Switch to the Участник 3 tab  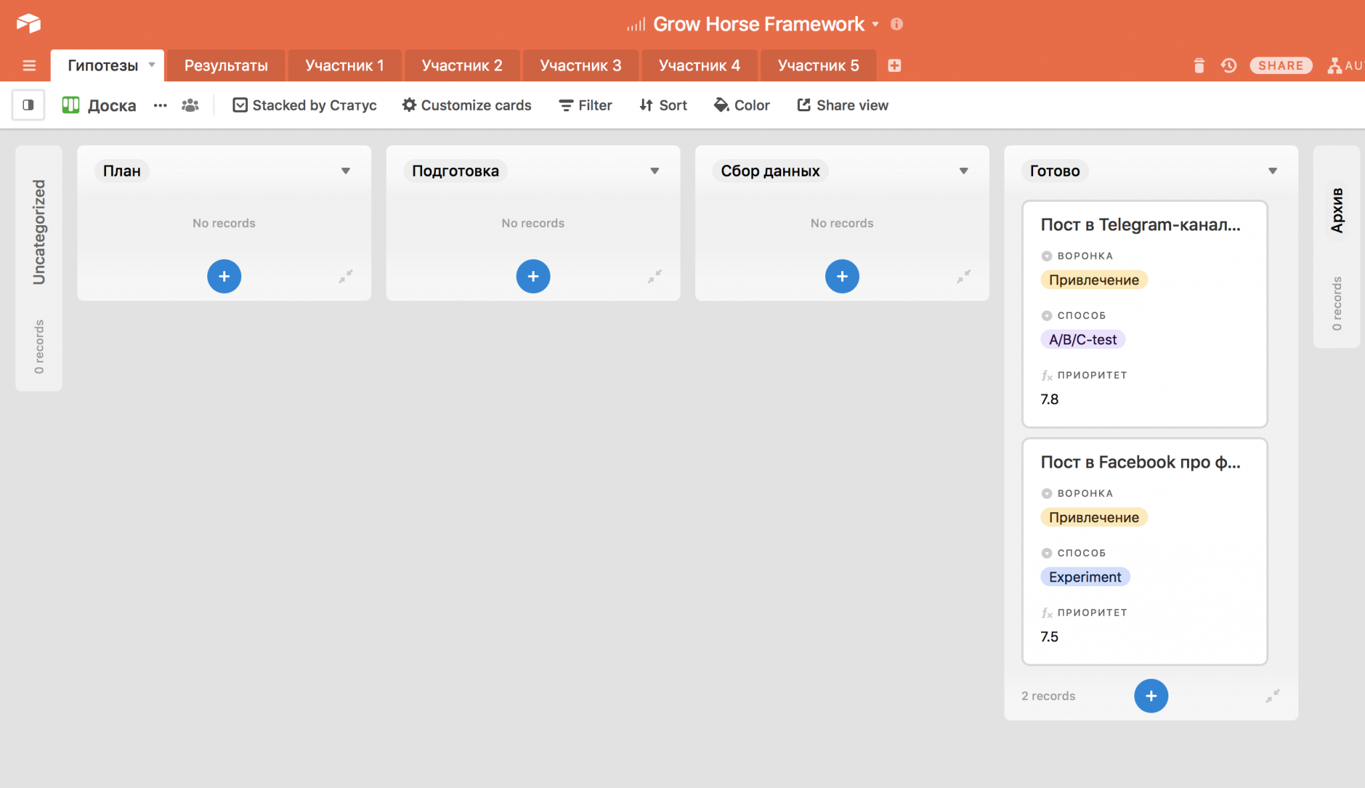(x=581, y=65)
